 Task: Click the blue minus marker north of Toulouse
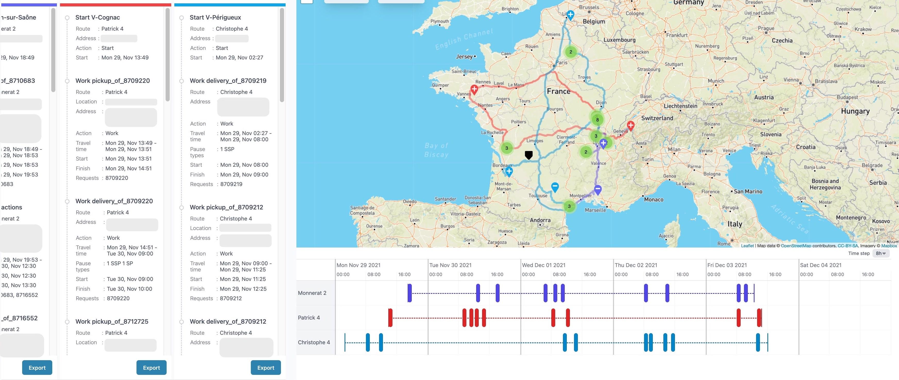pyautogui.click(x=555, y=187)
